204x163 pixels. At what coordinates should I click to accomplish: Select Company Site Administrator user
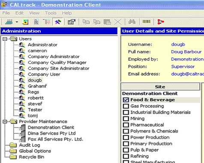click(x=59, y=68)
